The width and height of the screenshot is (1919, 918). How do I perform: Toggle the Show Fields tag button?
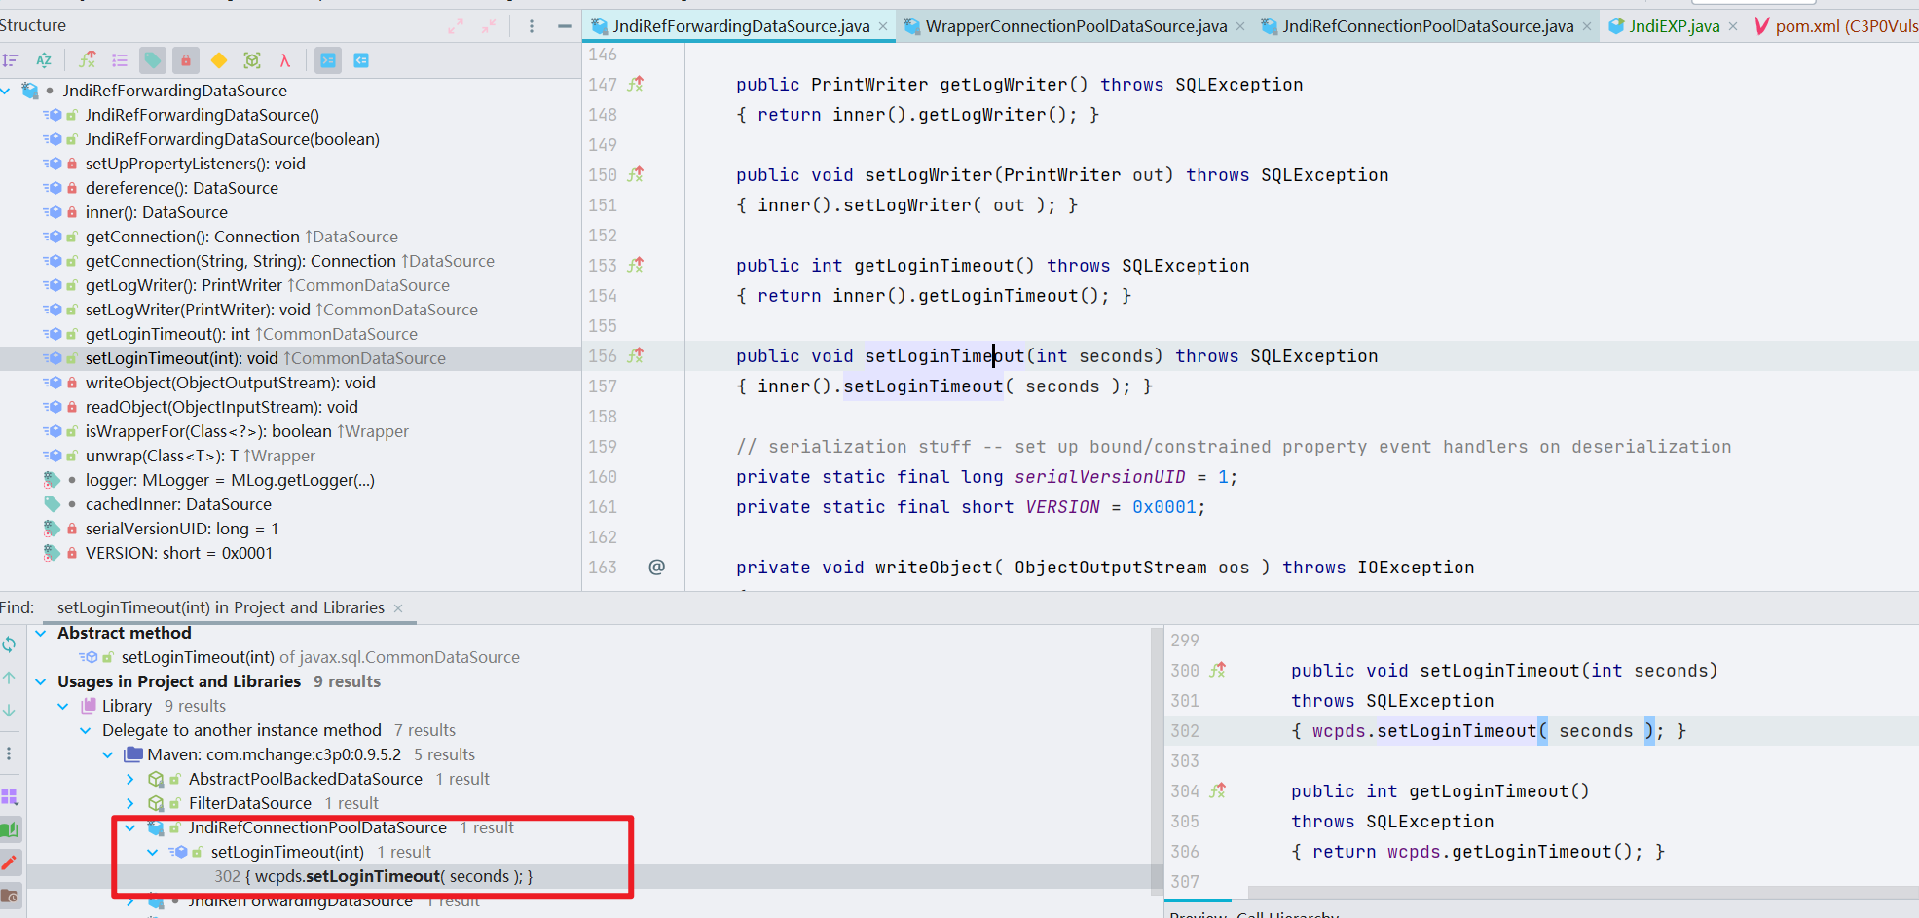153,60
